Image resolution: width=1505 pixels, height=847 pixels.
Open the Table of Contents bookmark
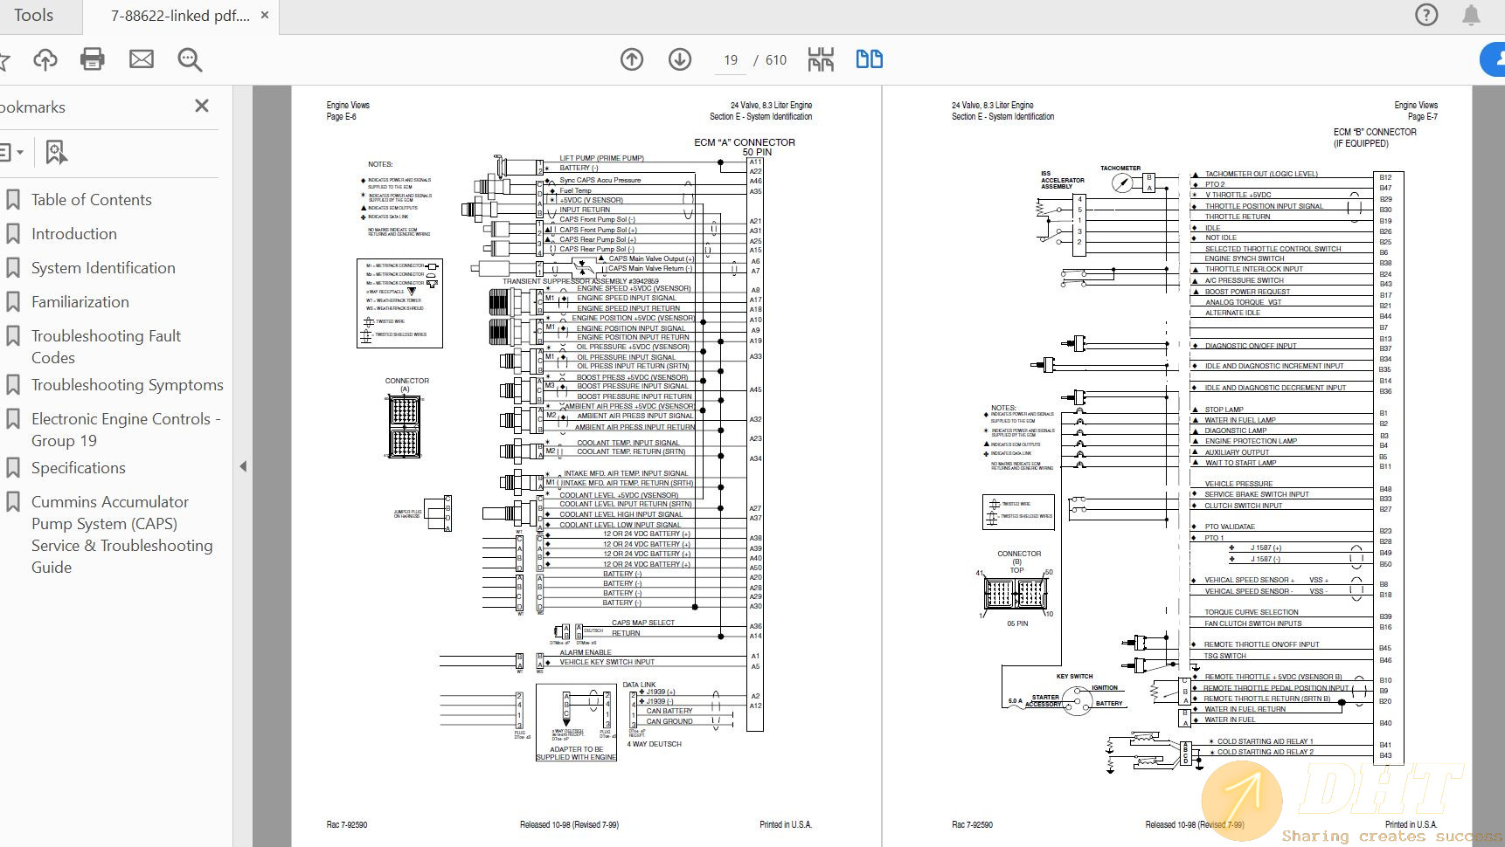click(92, 200)
